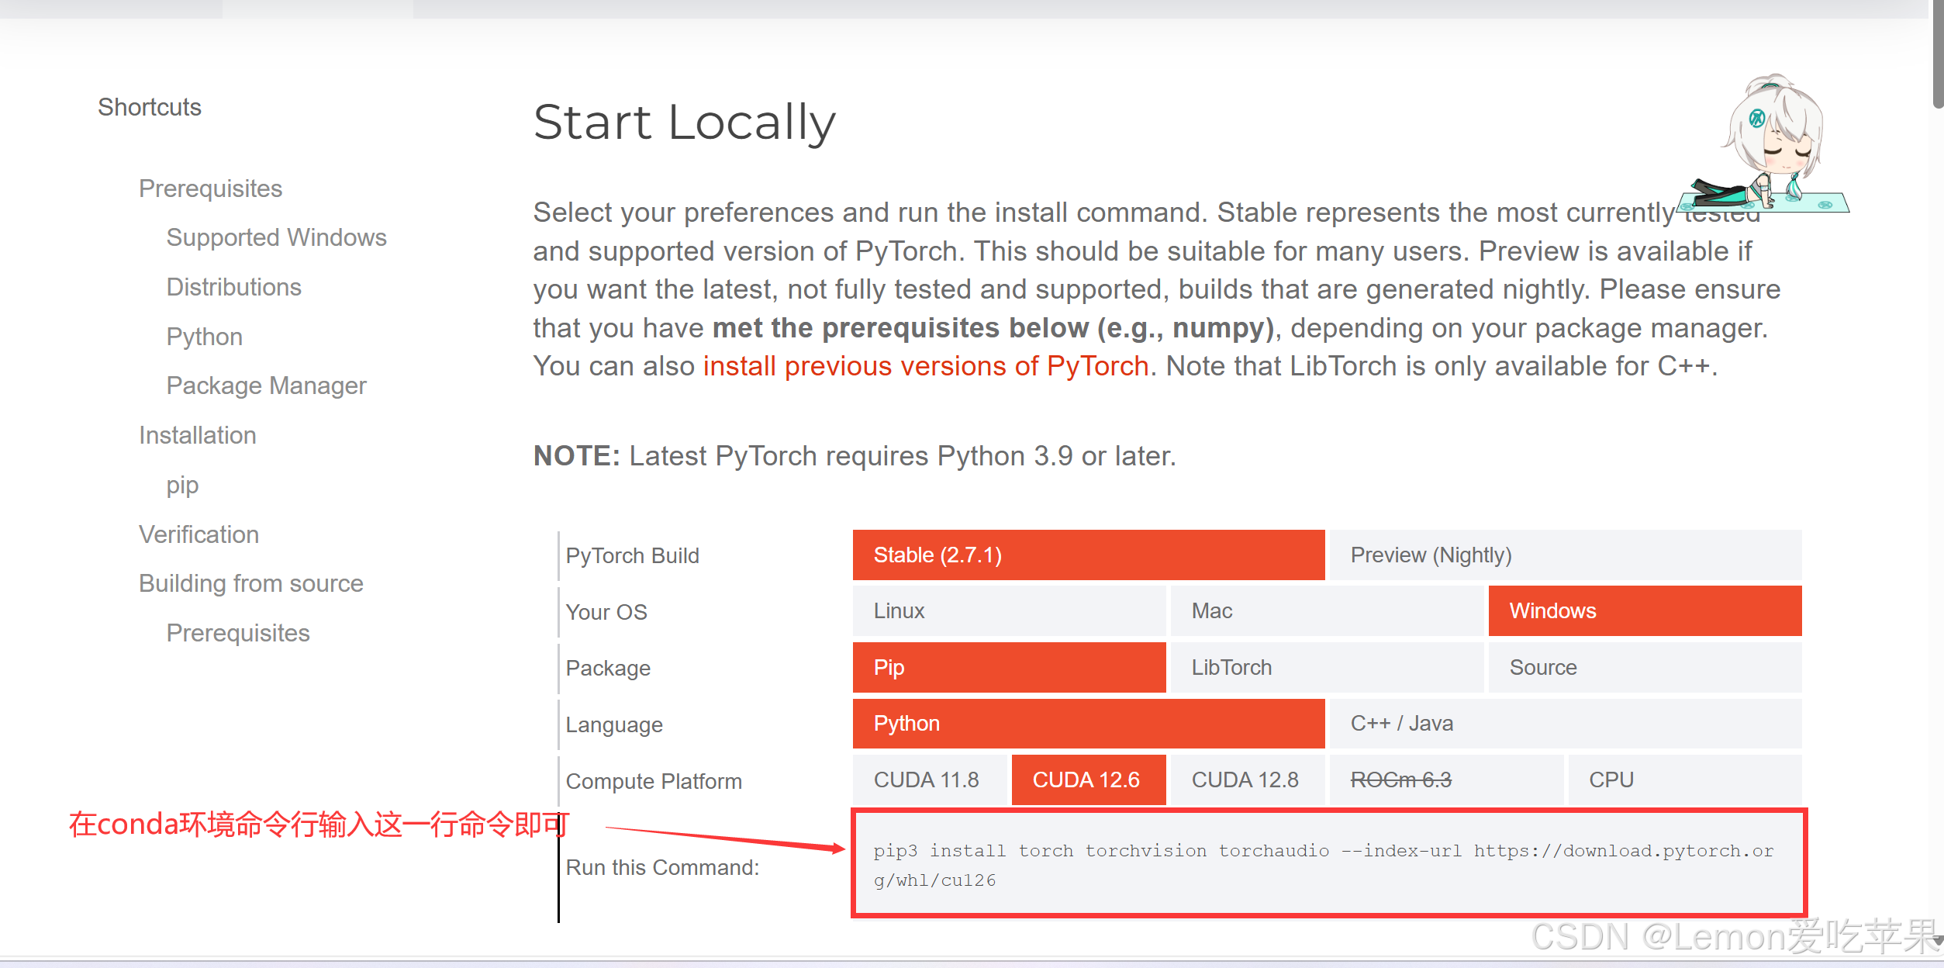The image size is (1944, 968).
Task: Click the pip3 install command text
Action: 1324,866
